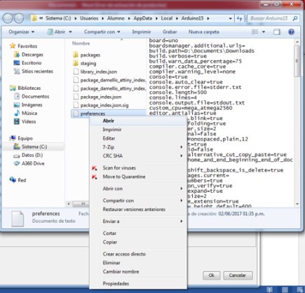Select Equipo in navigation pane
The width and height of the screenshot is (305, 293).
point(21,138)
